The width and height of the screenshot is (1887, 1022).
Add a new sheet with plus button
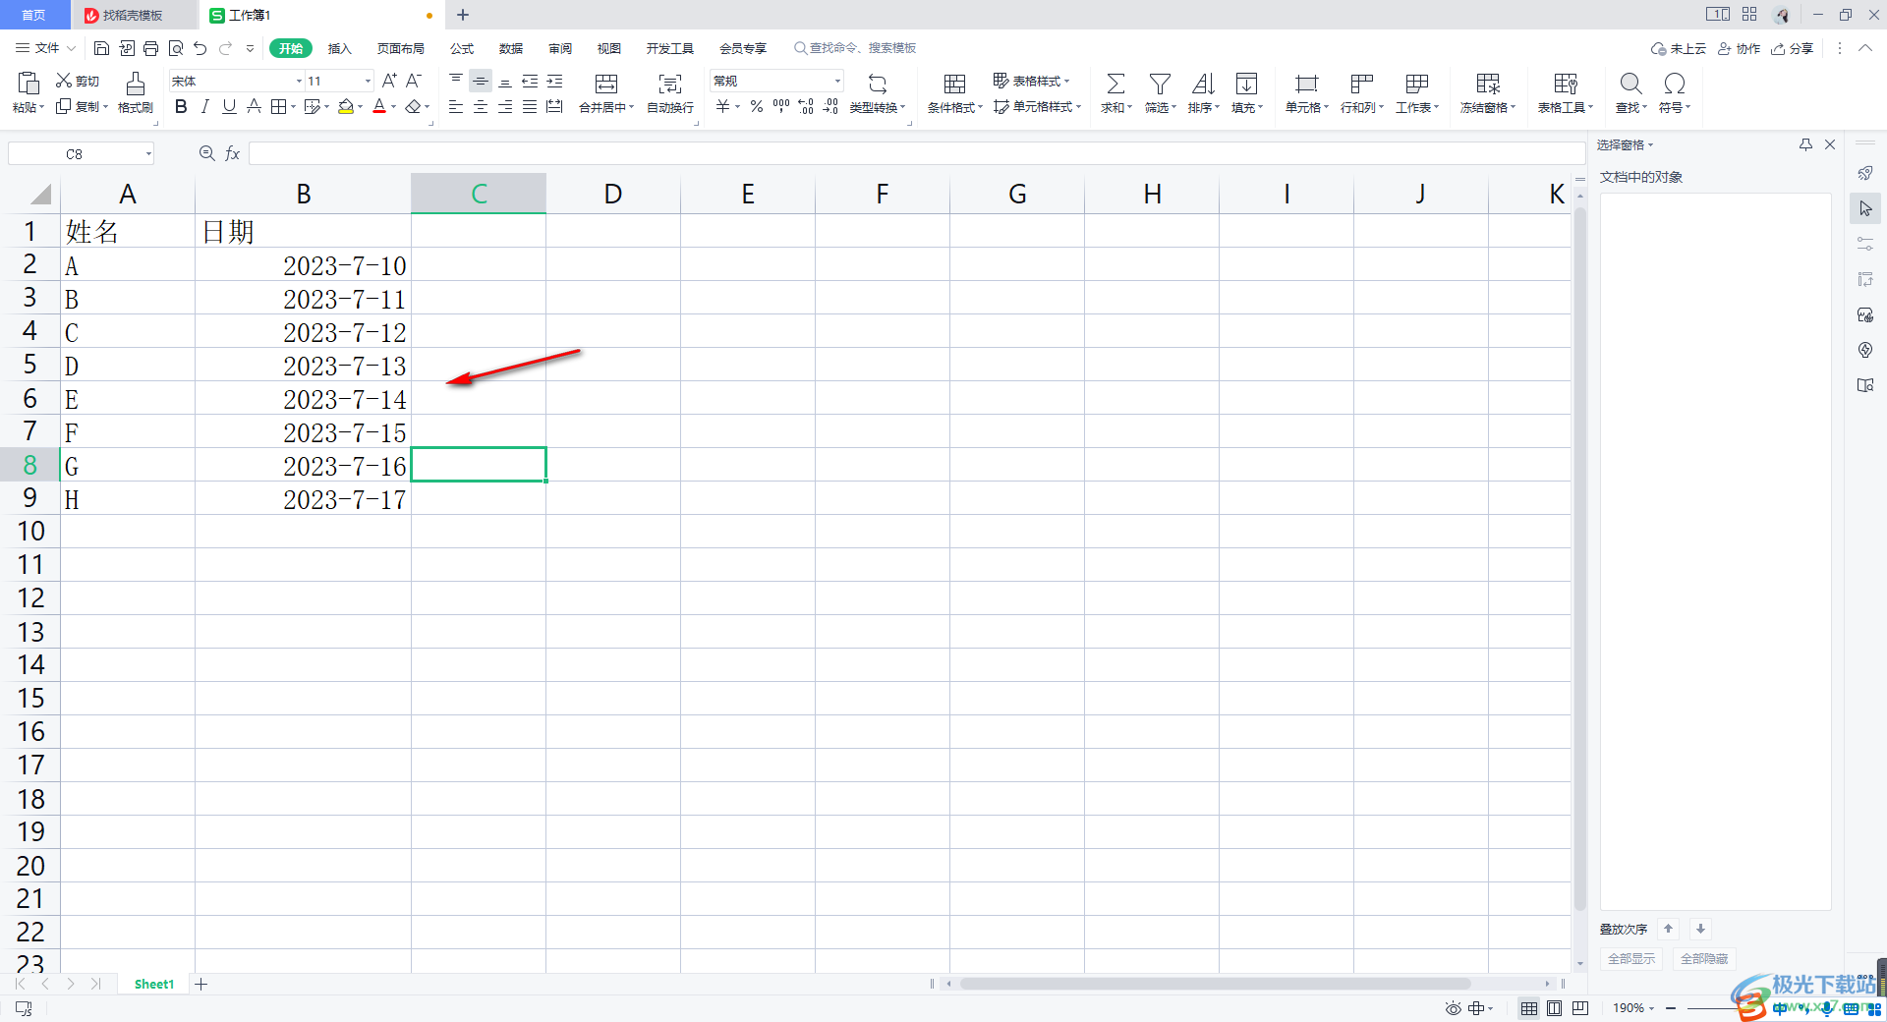[200, 984]
